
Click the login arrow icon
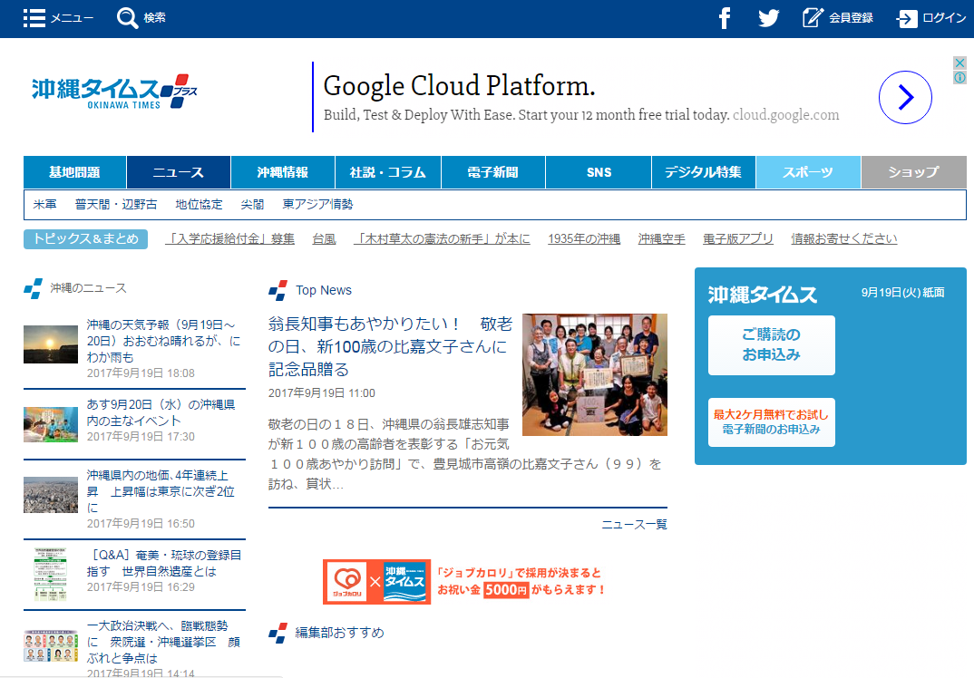(907, 18)
